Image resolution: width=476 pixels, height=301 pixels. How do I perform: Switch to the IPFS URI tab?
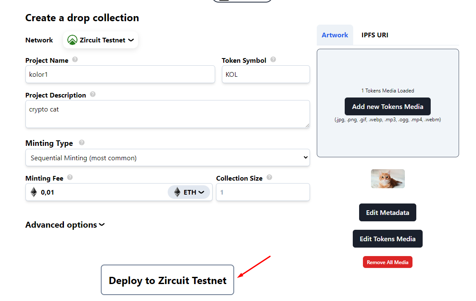click(x=375, y=35)
